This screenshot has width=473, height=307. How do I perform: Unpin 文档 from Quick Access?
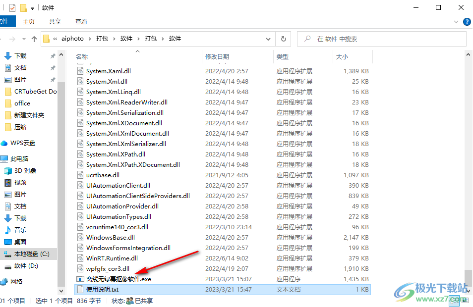coord(53,67)
